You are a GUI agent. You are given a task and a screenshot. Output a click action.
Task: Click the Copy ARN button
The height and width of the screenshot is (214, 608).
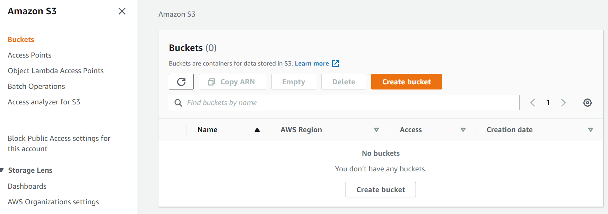tap(233, 82)
